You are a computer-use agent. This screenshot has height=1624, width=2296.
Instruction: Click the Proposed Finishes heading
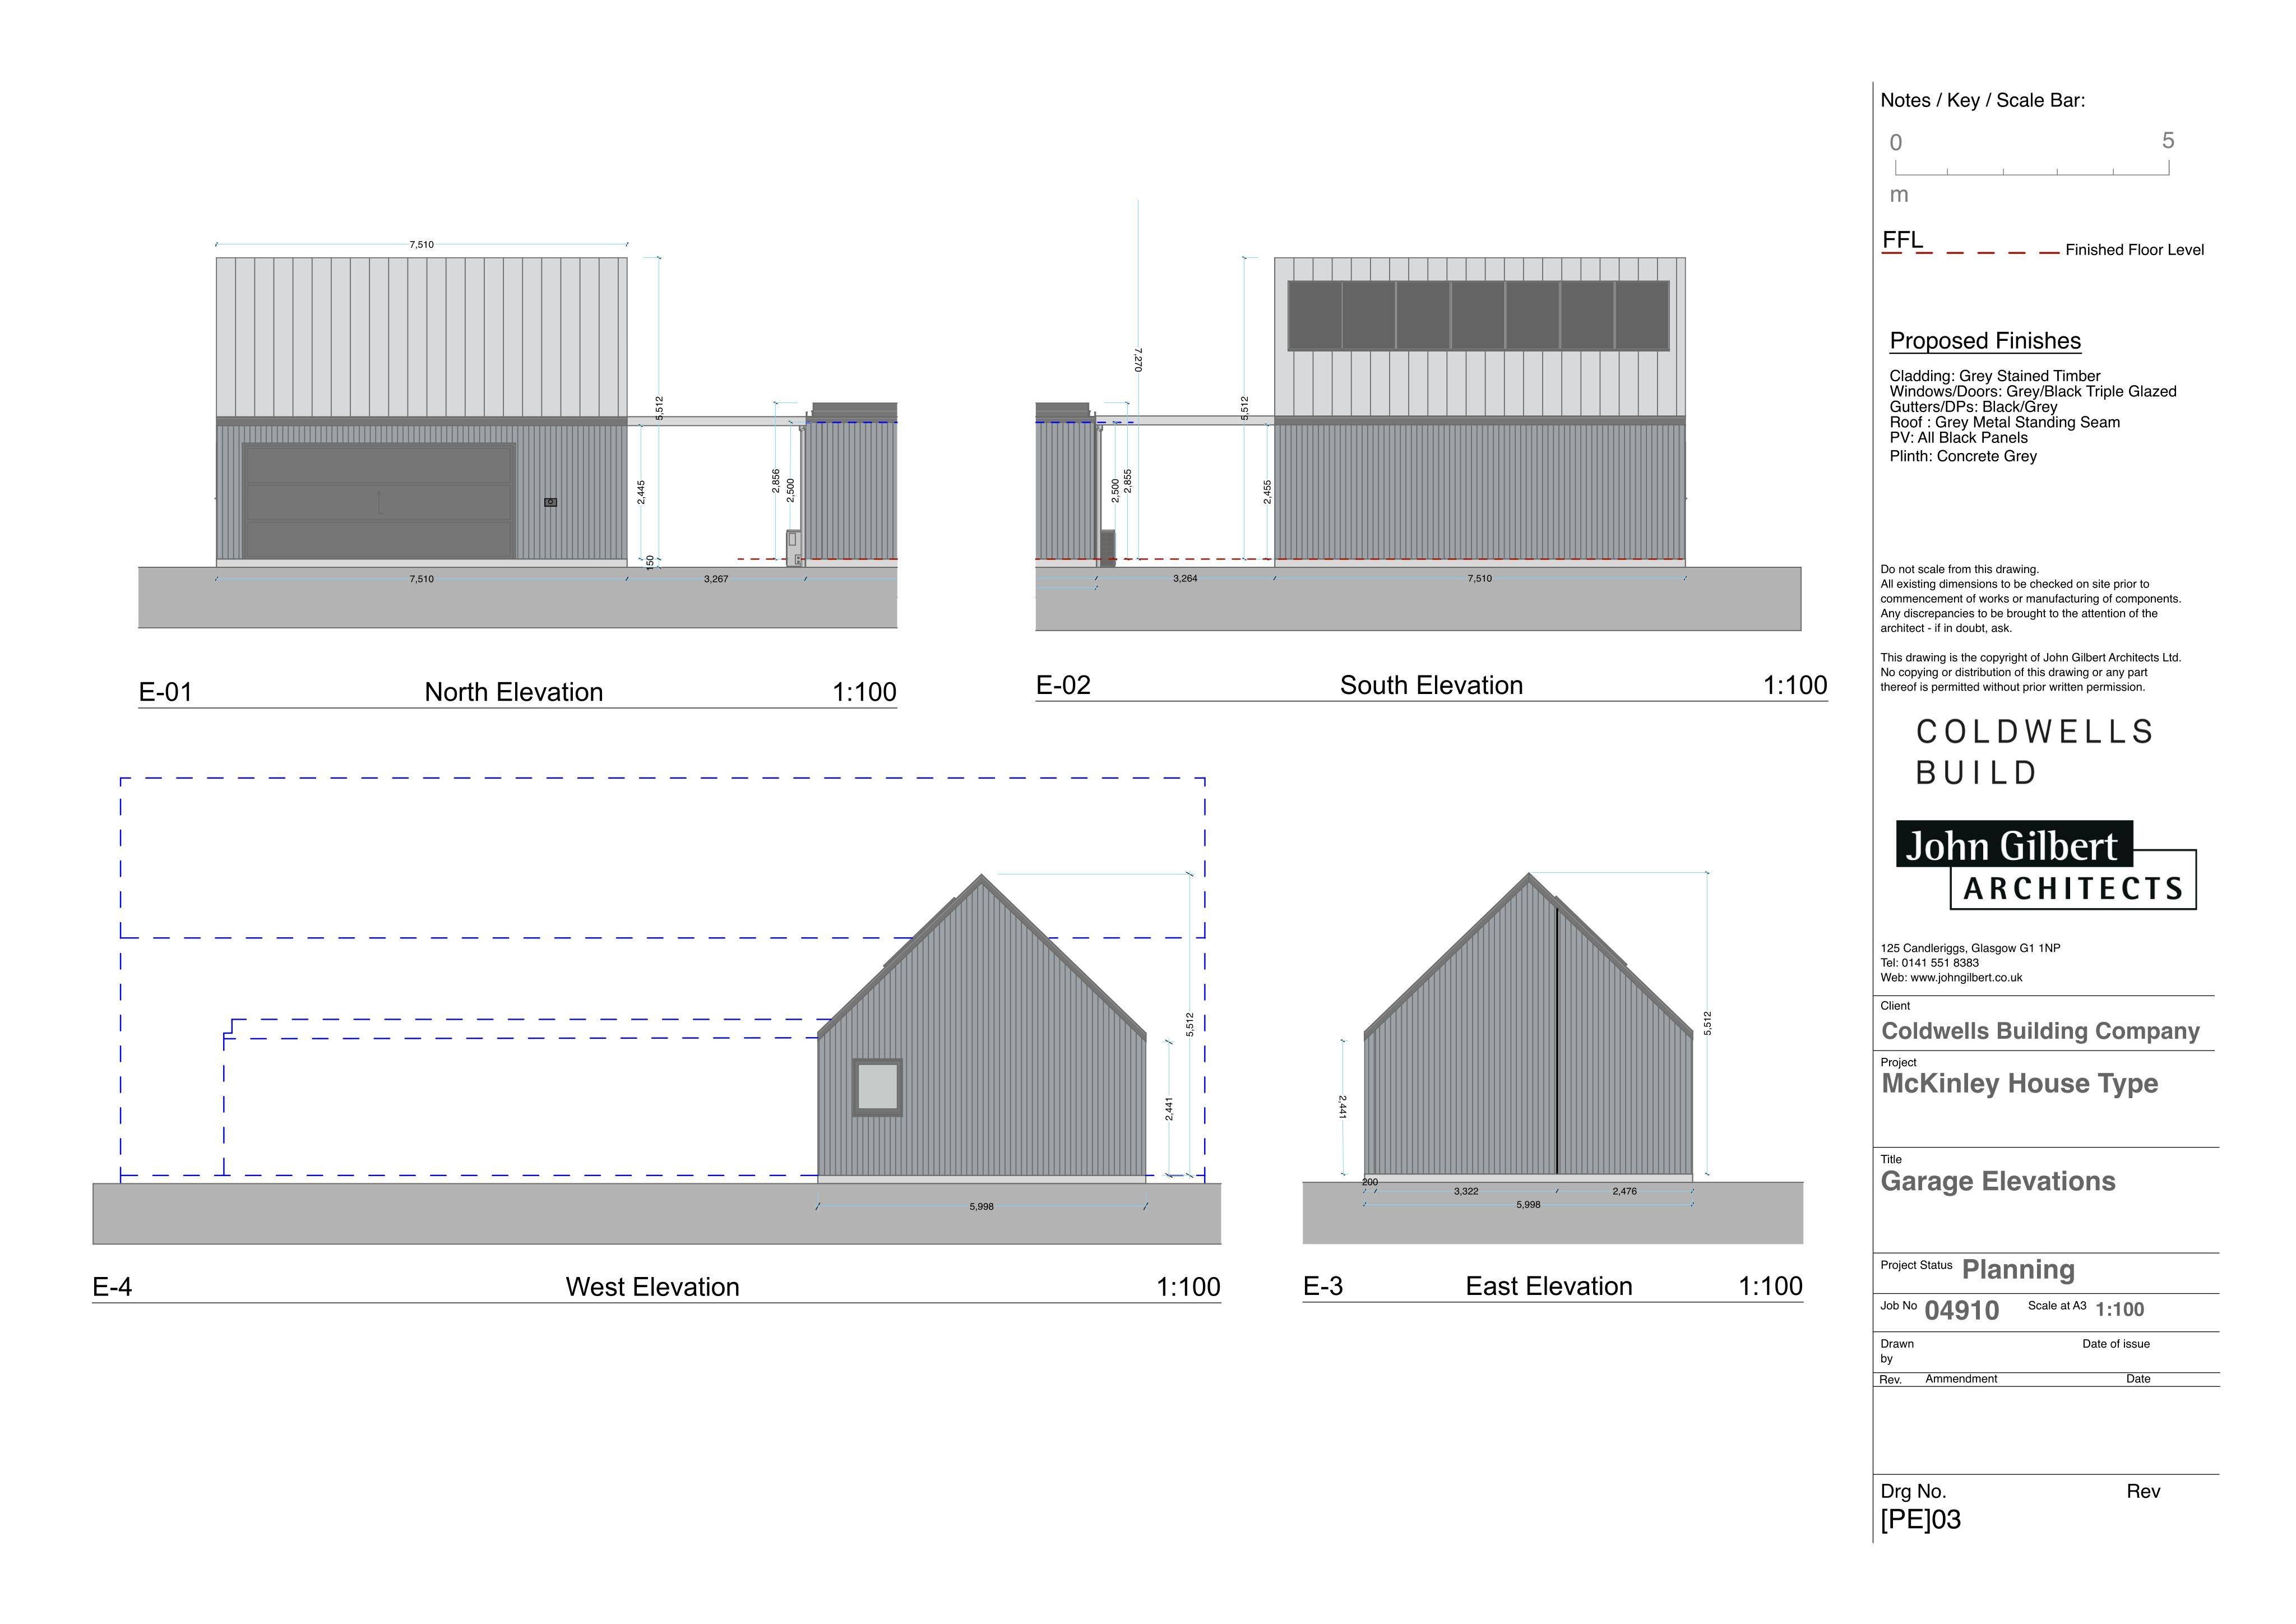pyautogui.click(x=1985, y=341)
